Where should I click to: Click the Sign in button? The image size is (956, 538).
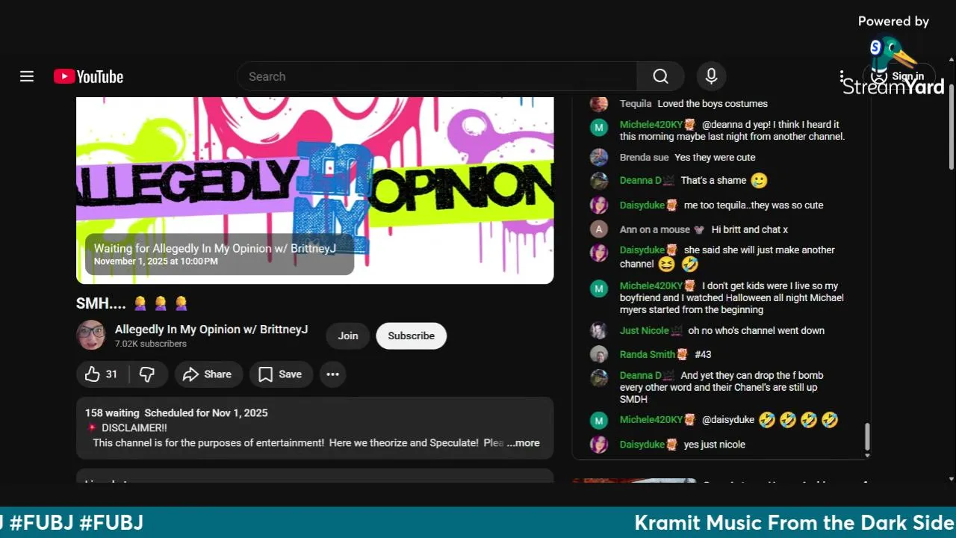(x=899, y=76)
